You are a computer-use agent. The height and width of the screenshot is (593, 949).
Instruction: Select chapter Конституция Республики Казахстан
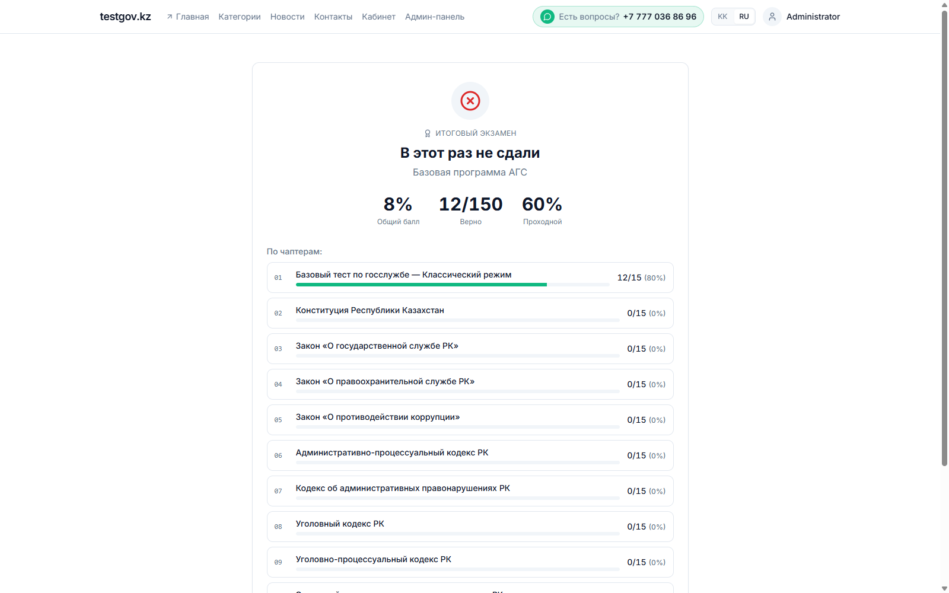coord(470,313)
